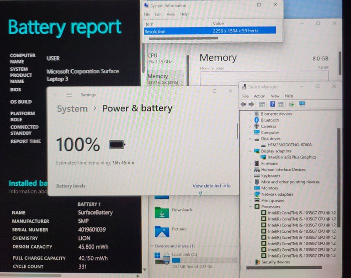Image resolution: width=351 pixels, height=278 pixels.
Task: Collapse Display adaptors node
Action: (250, 151)
